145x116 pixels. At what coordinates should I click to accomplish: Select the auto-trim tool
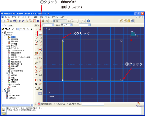pos(36,58)
